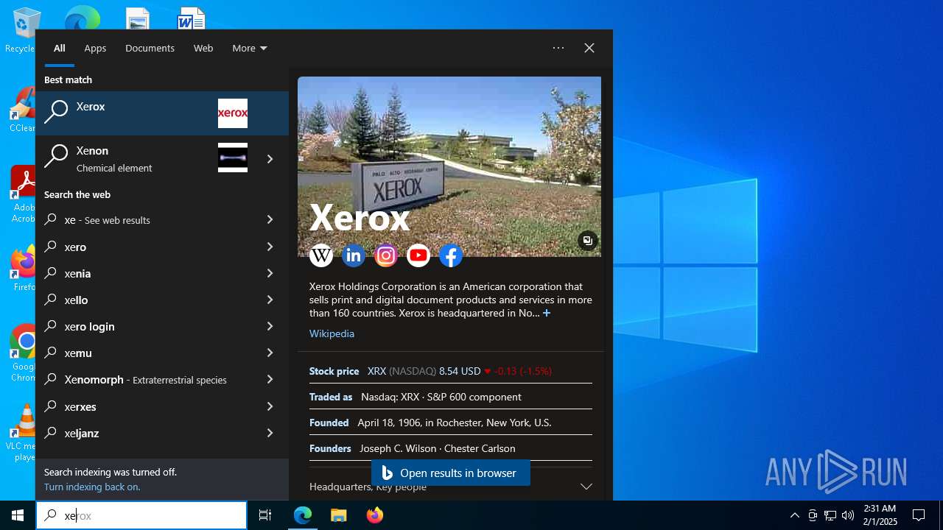Open the Wikipedia source link

332,333
